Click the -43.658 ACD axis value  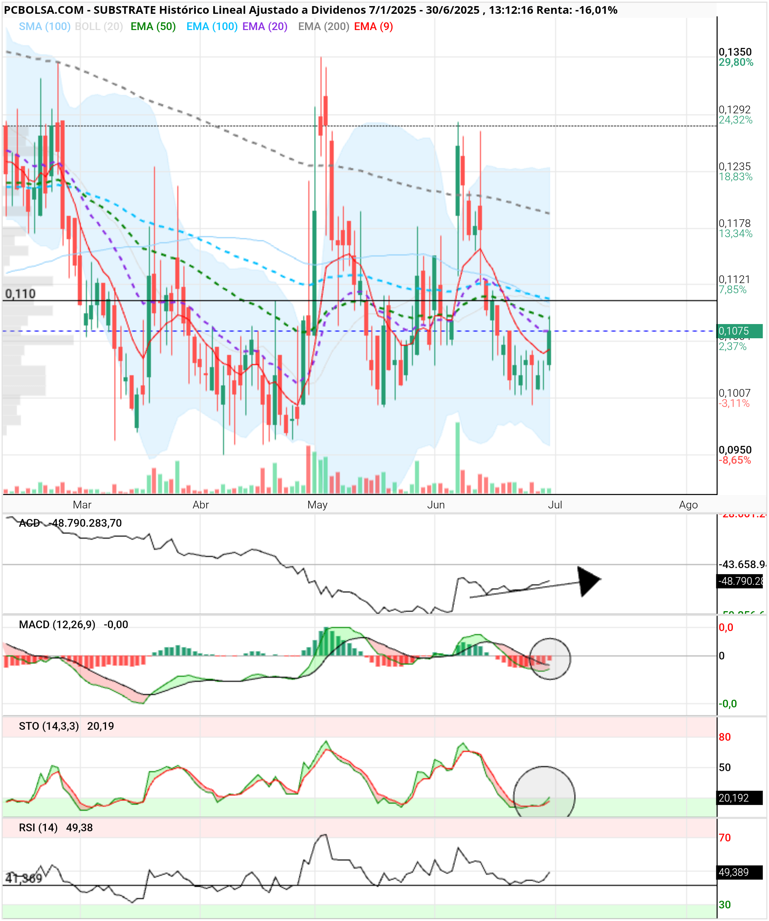pyautogui.click(x=742, y=564)
